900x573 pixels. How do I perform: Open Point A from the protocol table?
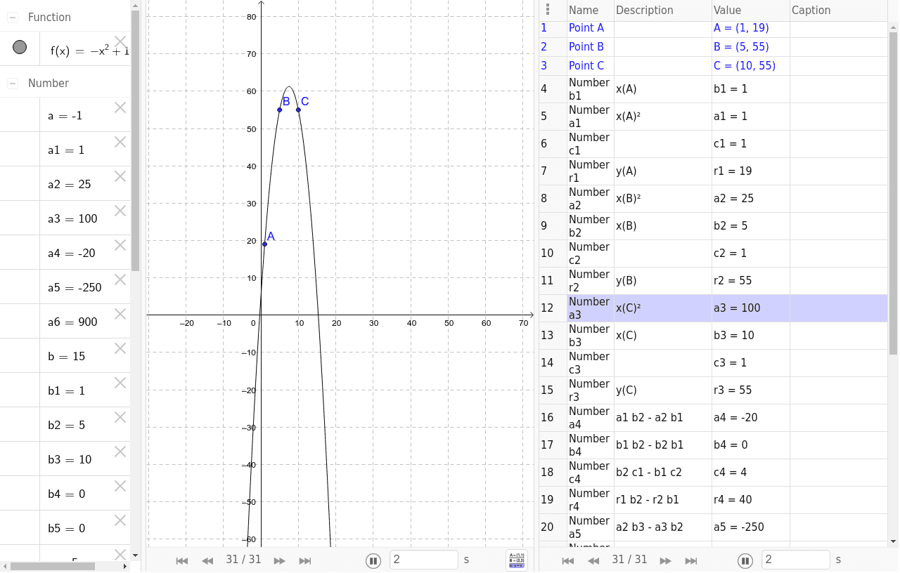[x=586, y=27]
